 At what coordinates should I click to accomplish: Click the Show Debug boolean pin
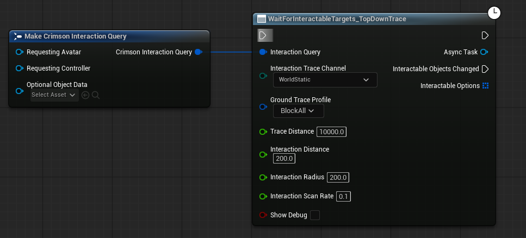[x=263, y=215]
